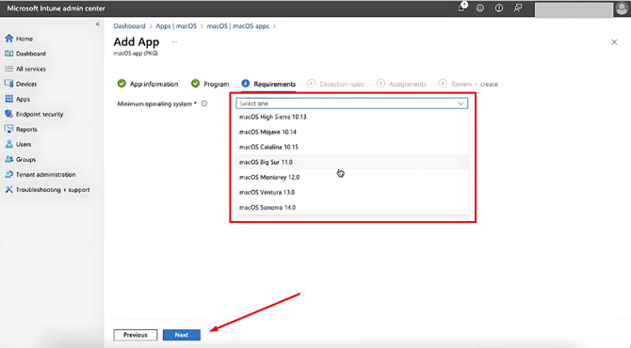Click the Users label in sidebar
Screen dimensions: 631x348
tap(24, 144)
